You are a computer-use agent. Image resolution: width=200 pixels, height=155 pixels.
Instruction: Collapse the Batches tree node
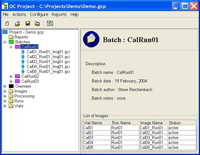coord(5,42)
